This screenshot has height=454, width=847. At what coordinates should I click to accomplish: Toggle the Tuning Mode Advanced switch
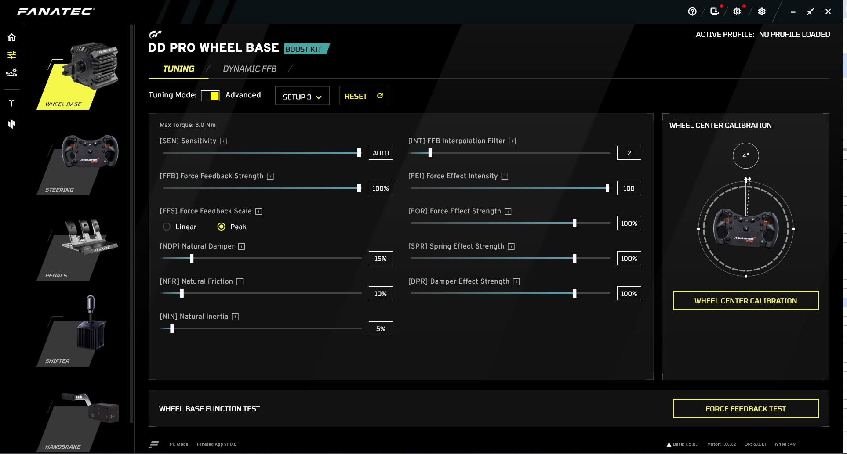[x=210, y=96]
